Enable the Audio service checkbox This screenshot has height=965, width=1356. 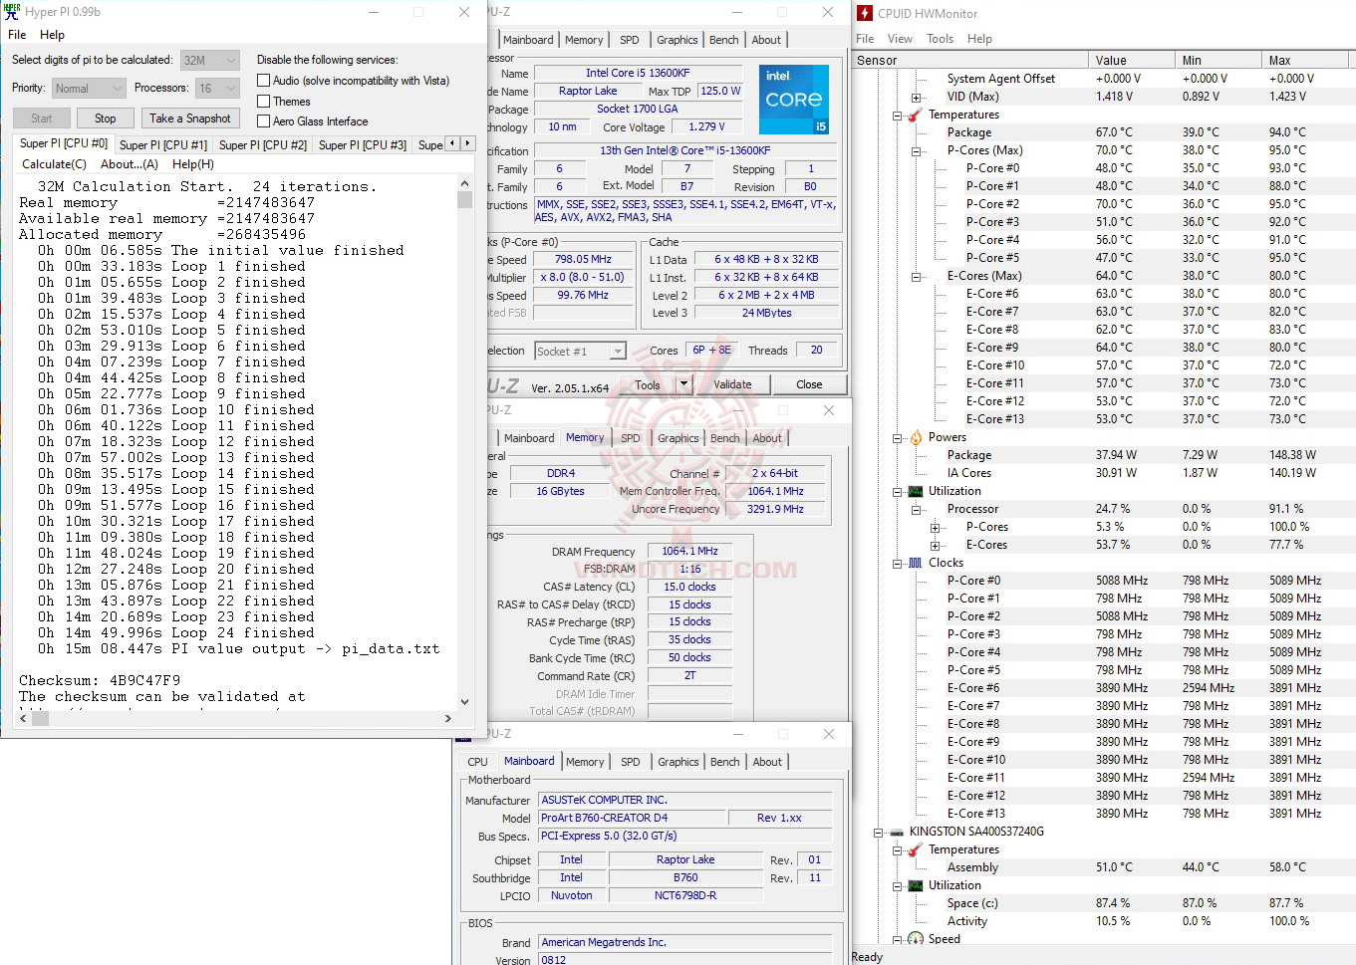click(264, 81)
